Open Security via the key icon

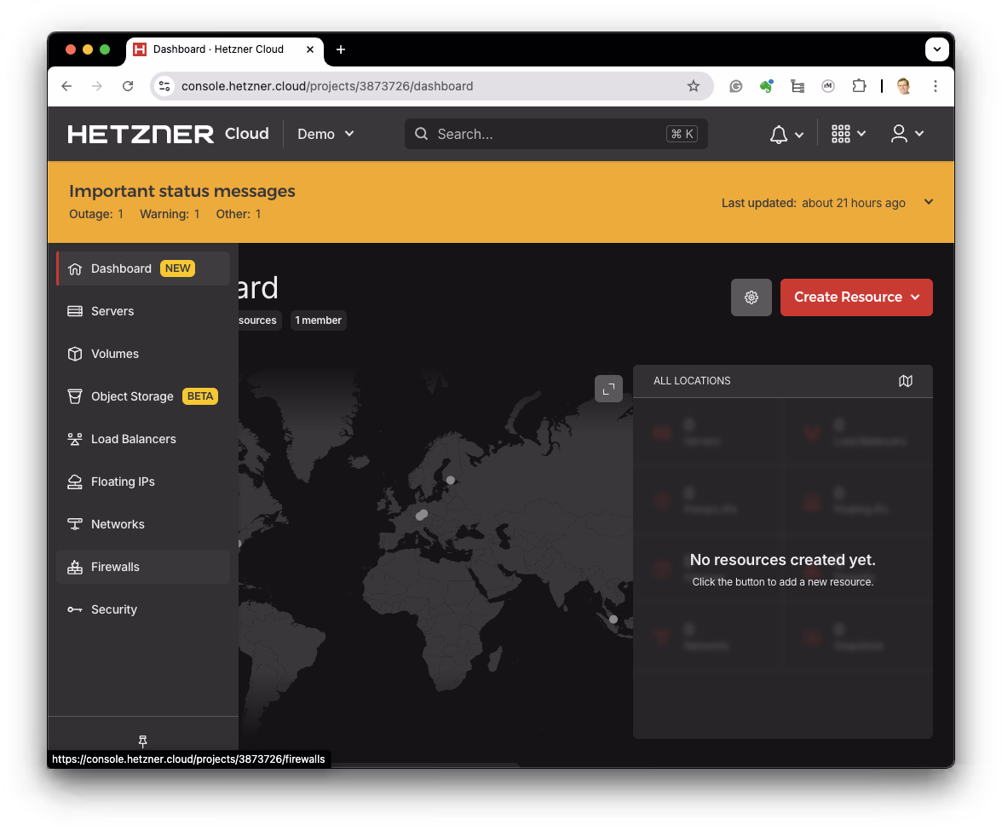75,609
